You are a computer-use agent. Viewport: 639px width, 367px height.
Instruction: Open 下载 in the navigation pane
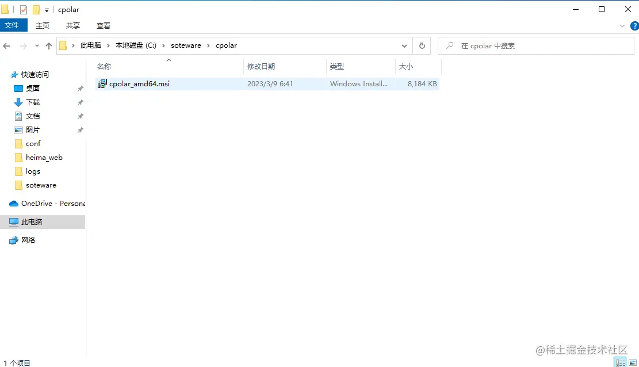point(33,102)
